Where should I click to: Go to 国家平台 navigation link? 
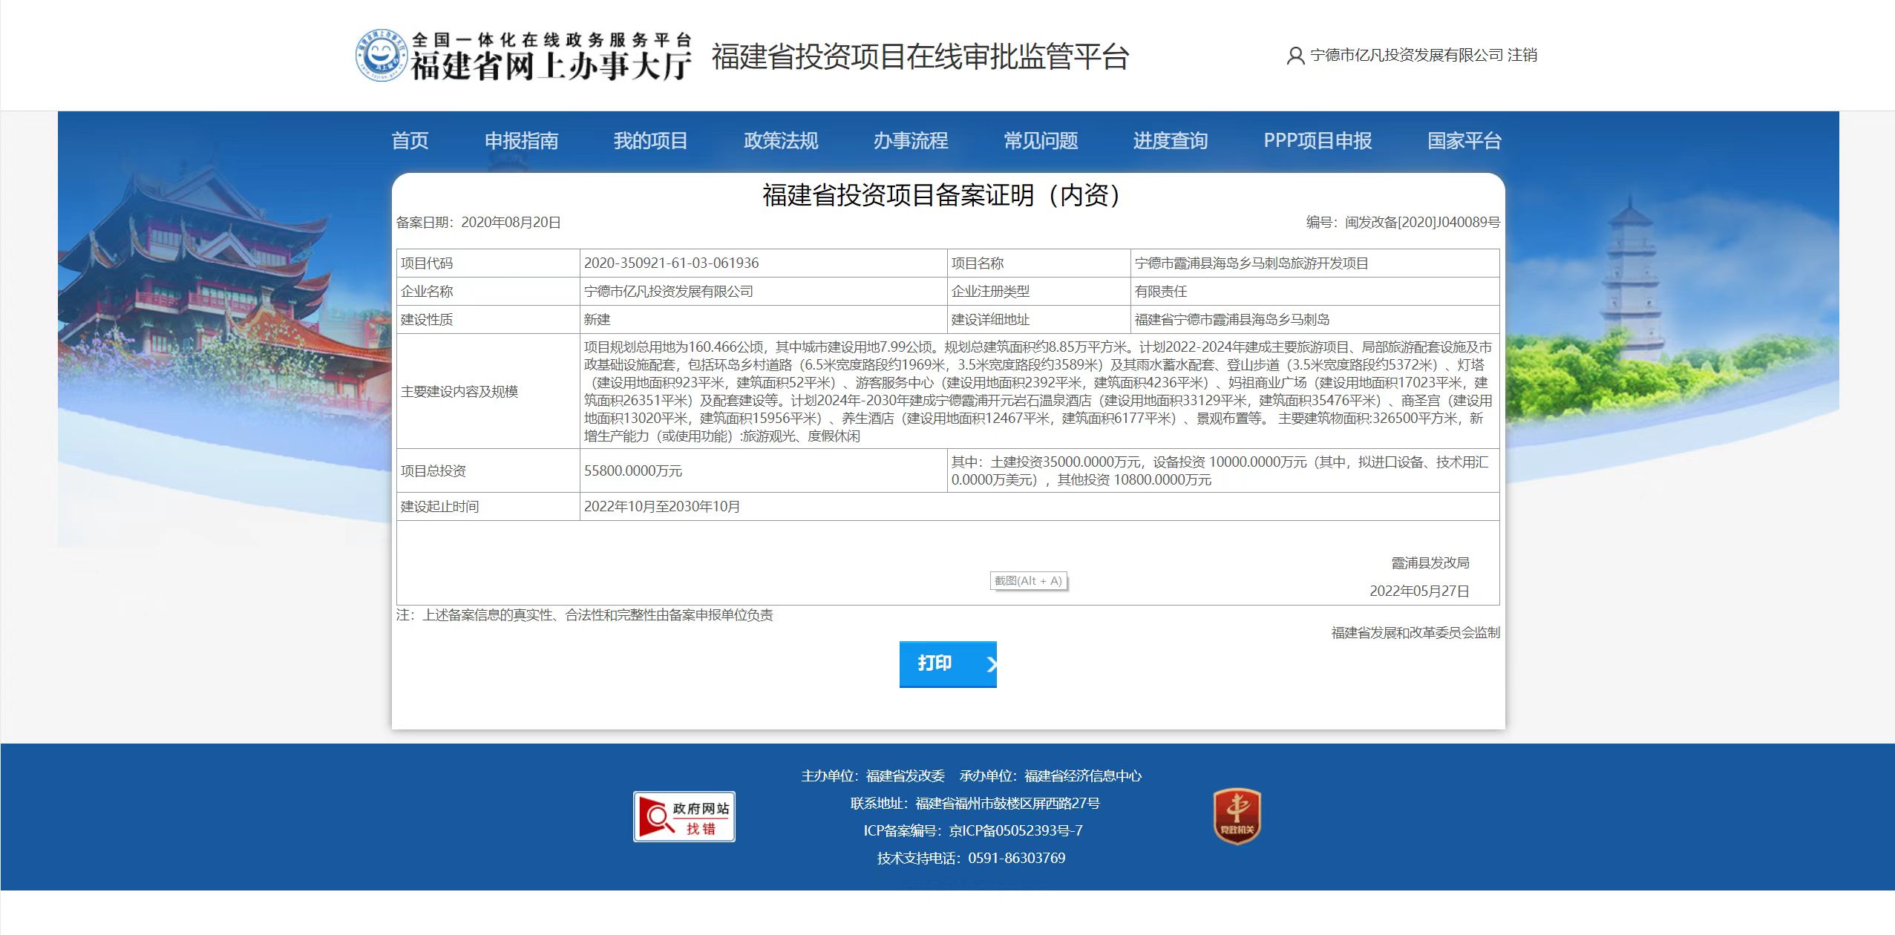1464,141
